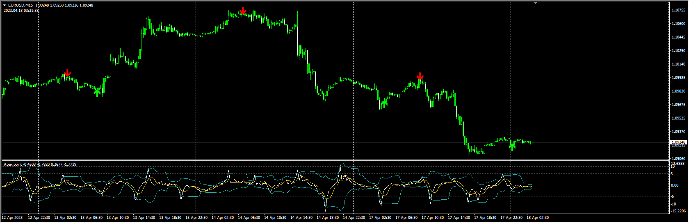Screen dimensions: 689x223
Task: Click the 17 Apr 22:30 time axis label
Action: [x=511, y=218]
